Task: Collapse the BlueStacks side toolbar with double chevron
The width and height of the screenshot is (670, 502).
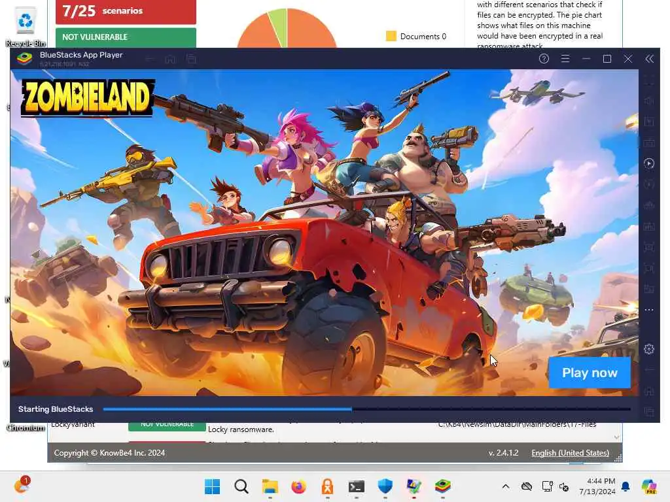Action: click(x=649, y=59)
